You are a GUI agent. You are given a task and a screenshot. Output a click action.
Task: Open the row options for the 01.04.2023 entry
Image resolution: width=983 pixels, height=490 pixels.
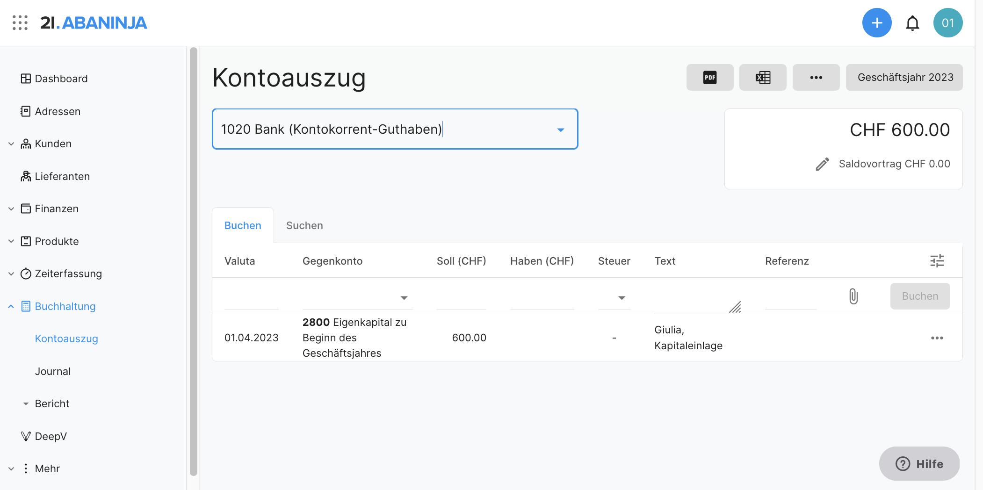tap(937, 338)
